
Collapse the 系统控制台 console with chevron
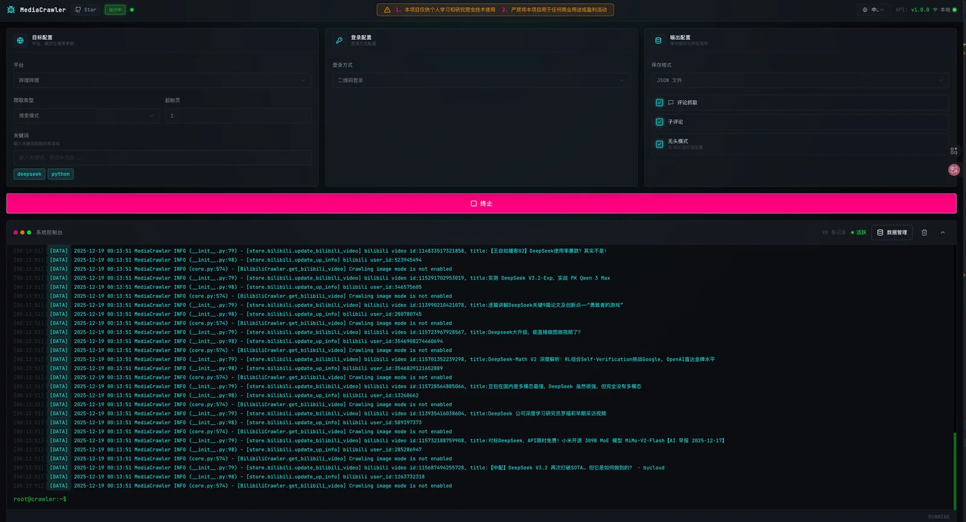pyautogui.click(x=942, y=233)
